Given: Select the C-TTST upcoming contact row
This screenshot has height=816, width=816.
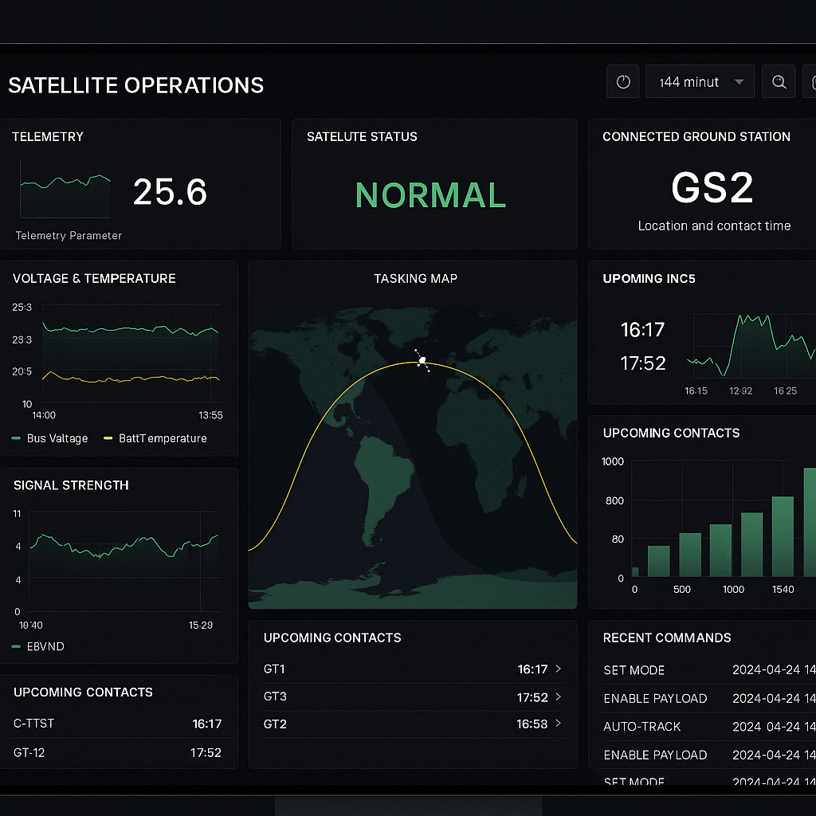Looking at the screenshot, I should coord(118,724).
